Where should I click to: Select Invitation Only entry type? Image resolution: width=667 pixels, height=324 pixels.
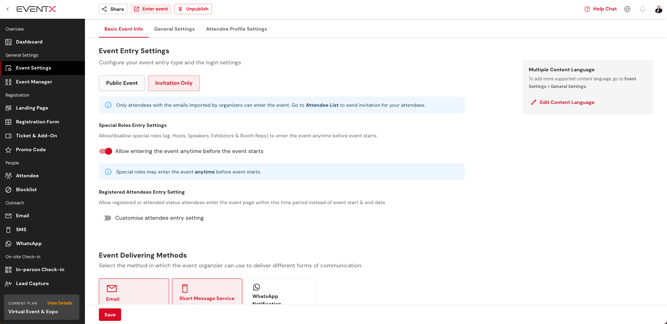(x=174, y=83)
